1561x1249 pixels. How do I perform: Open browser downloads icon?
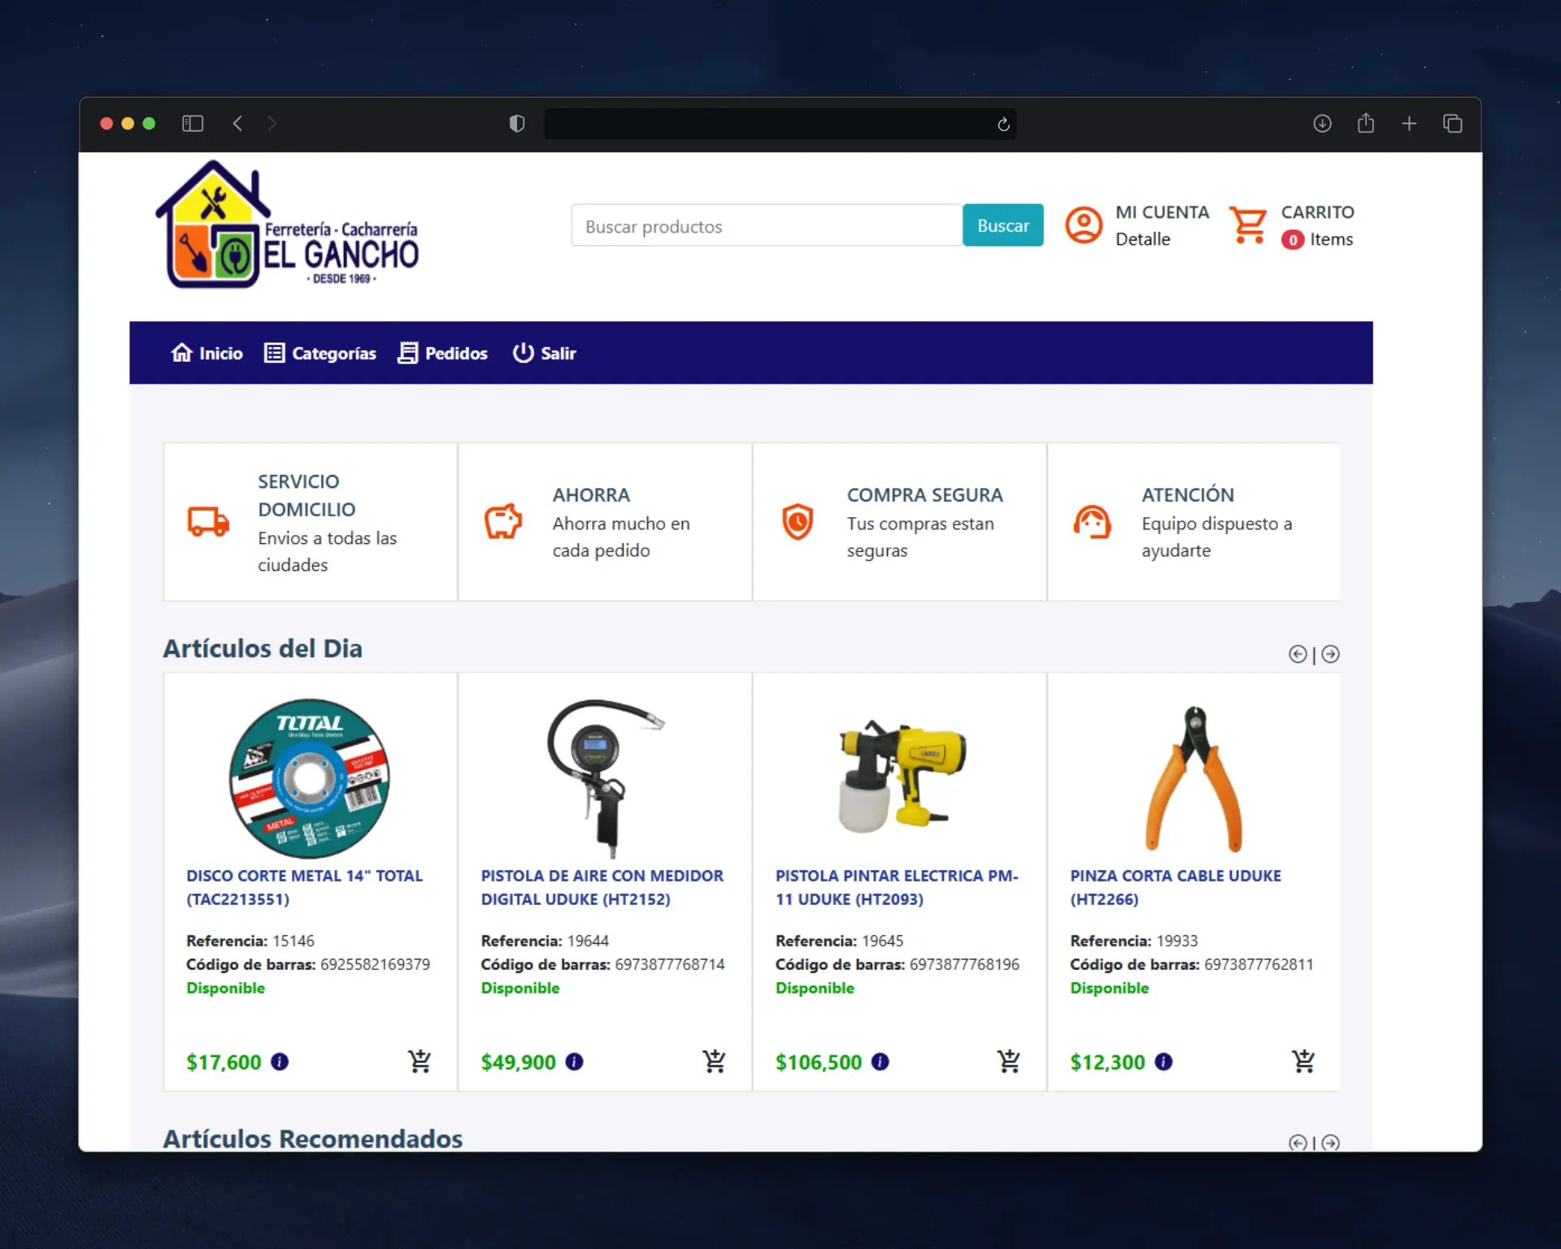(x=1322, y=124)
